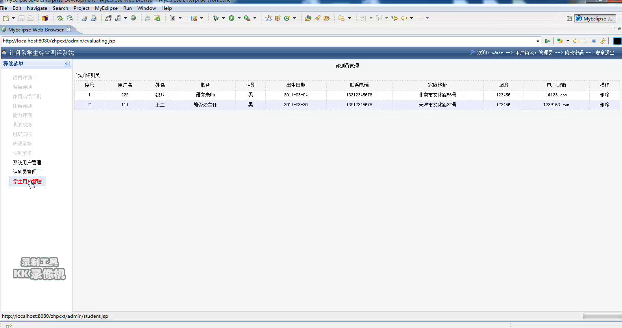Click the birth date 2011-03-04

pyautogui.click(x=296, y=95)
